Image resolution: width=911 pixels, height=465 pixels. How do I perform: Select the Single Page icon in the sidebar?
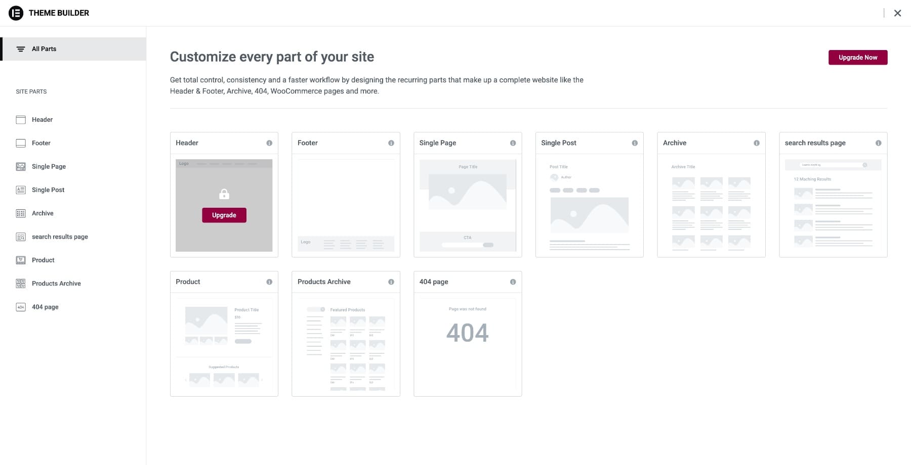(21, 166)
